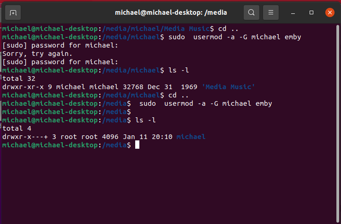Click the 'drwxr-x---+' permissions text
341x224 pixels.
point(25,137)
